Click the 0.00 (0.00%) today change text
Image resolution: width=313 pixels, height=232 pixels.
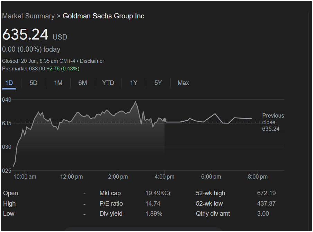click(31, 49)
